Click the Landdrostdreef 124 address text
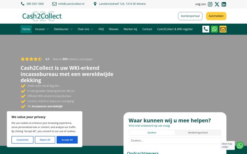Viewport: 247px width, 154px height. coord(122,4)
